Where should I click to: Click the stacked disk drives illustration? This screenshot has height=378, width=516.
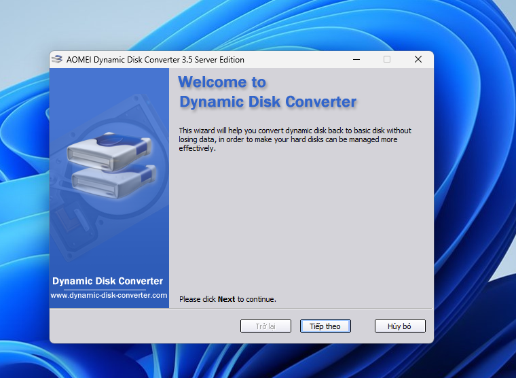point(111,165)
